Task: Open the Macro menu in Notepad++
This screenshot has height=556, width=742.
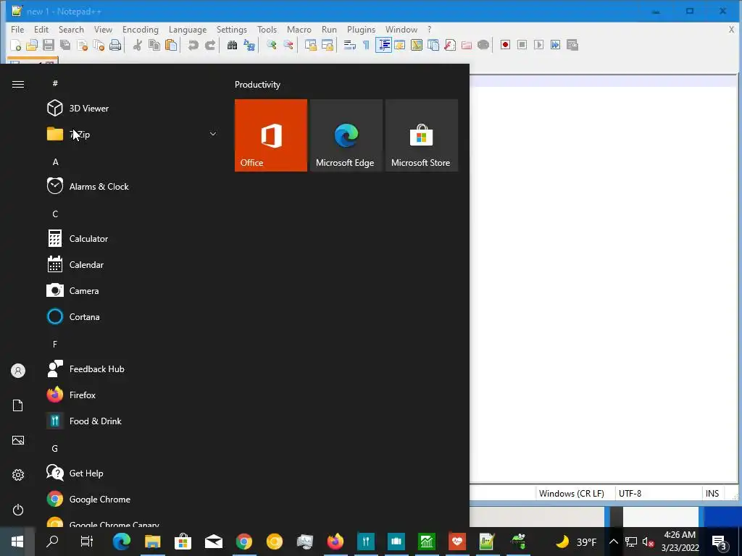Action: (299, 29)
